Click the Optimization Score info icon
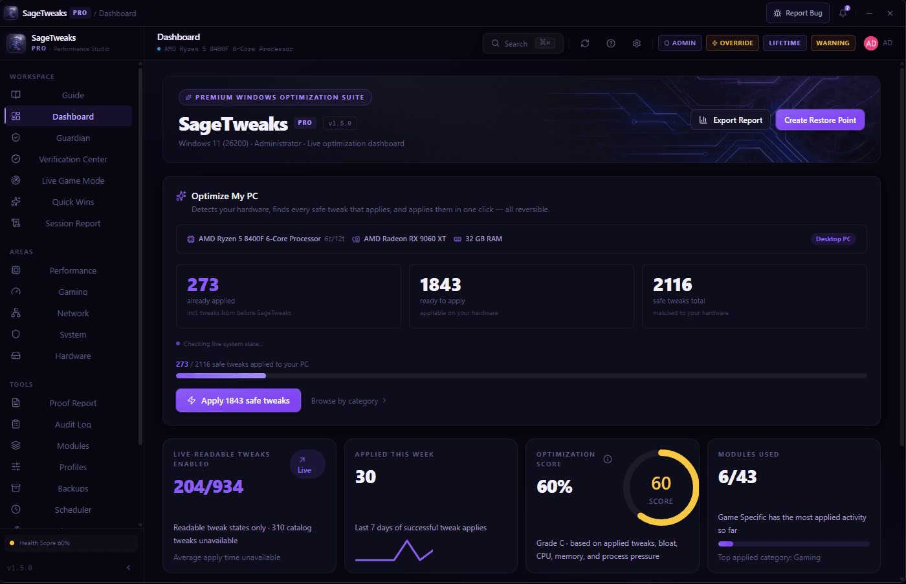Viewport: 906px width, 584px height. 608,459
